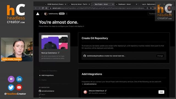This screenshot has height=99, width=176.
Task: Add the Sitecore OrderCloud integration
Action: (x=161, y=92)
